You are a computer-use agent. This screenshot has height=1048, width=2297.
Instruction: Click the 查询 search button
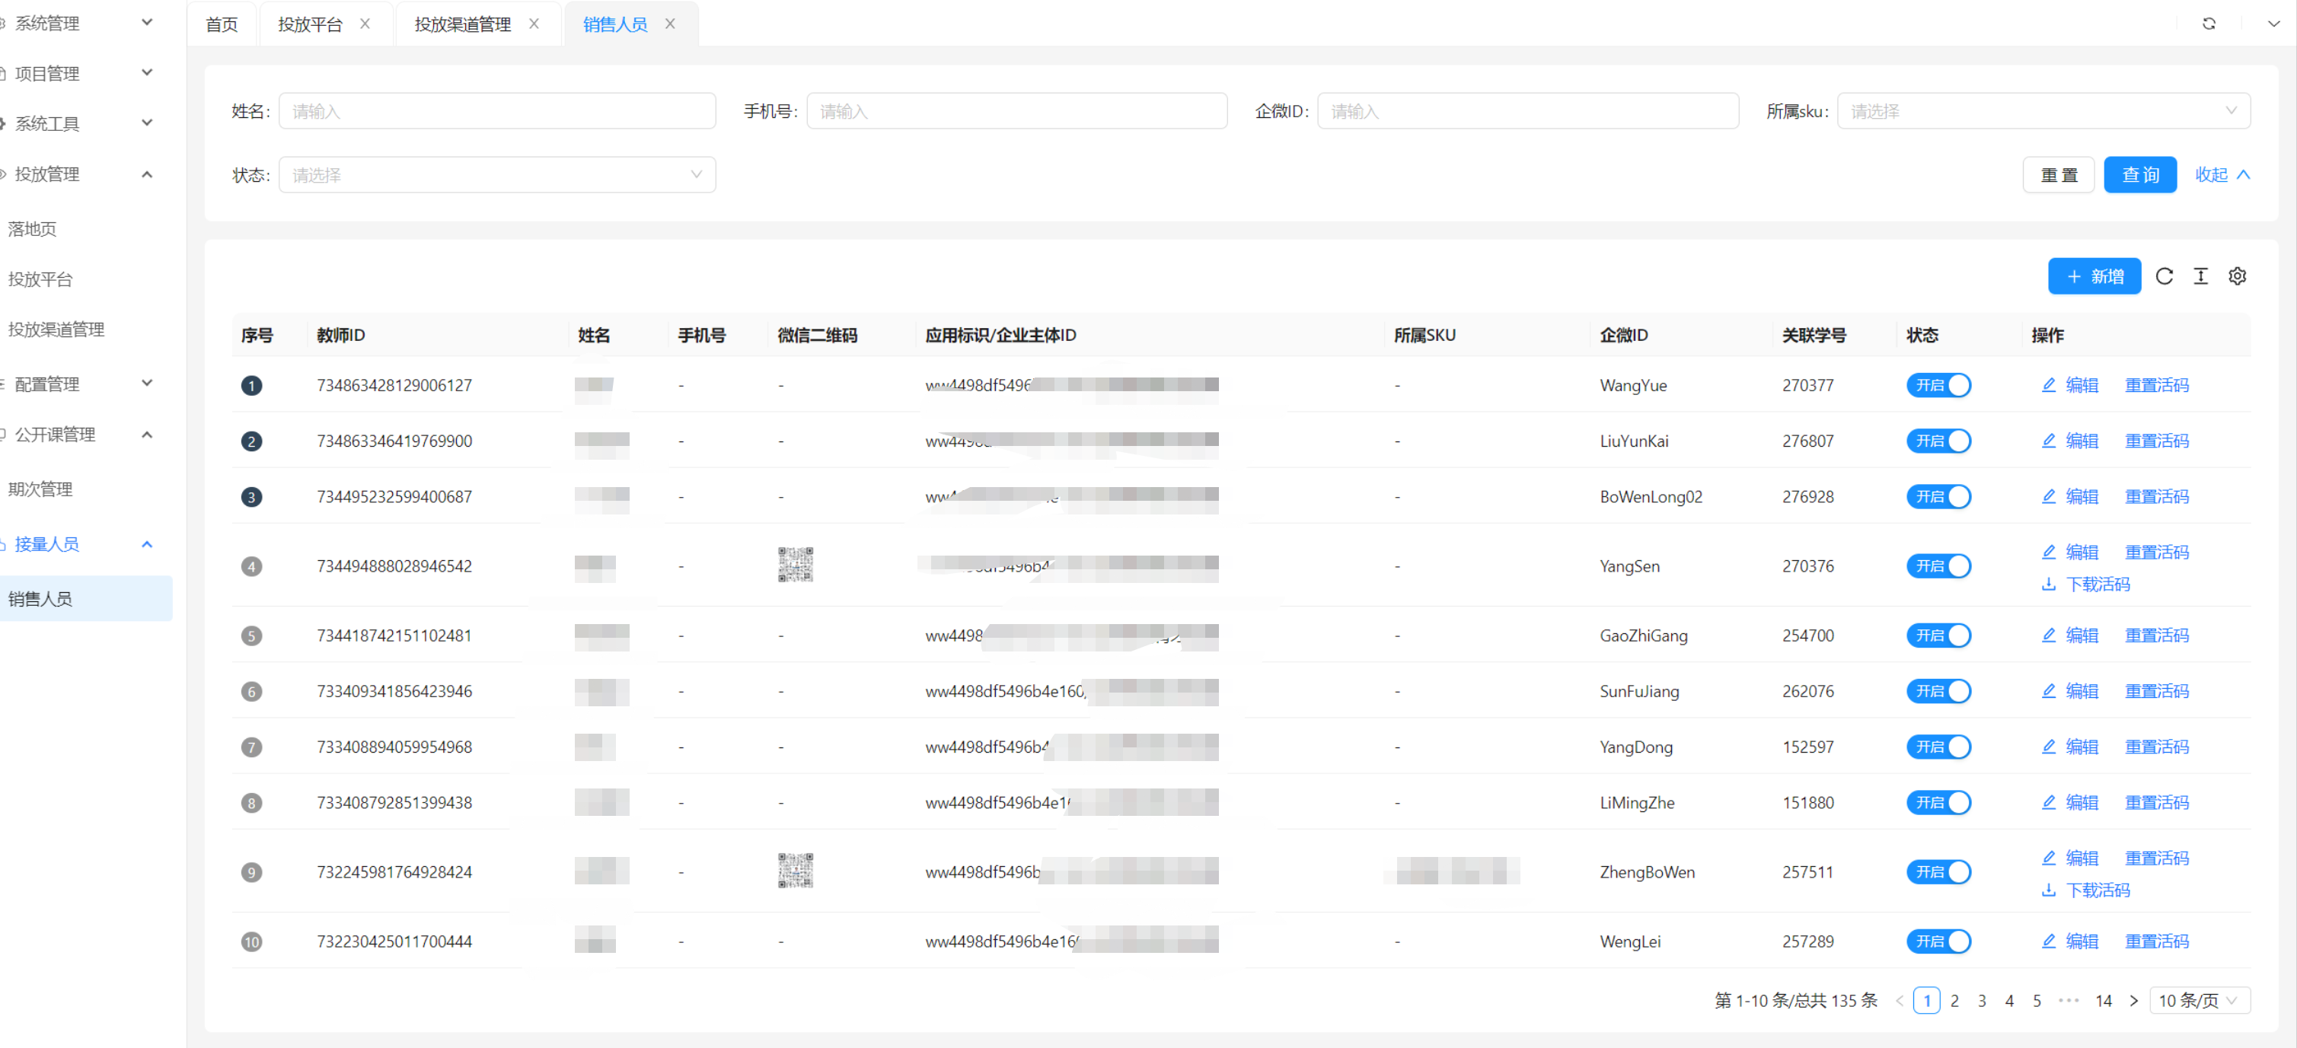coord(2140,175)
